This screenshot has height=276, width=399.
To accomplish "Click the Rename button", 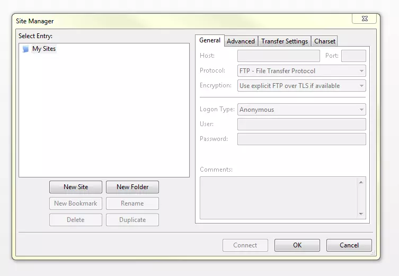I will [132, 203].
